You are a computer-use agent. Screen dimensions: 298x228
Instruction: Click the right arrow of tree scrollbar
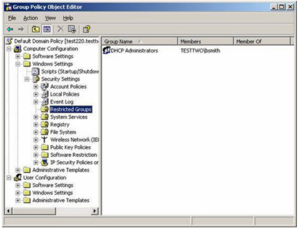95,211
